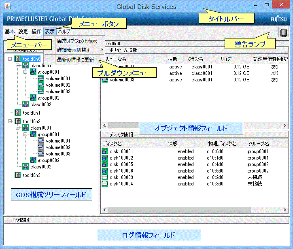Maximize the Global Disk Services window
The width and height of the screenshot is (293, 249).
267,5
